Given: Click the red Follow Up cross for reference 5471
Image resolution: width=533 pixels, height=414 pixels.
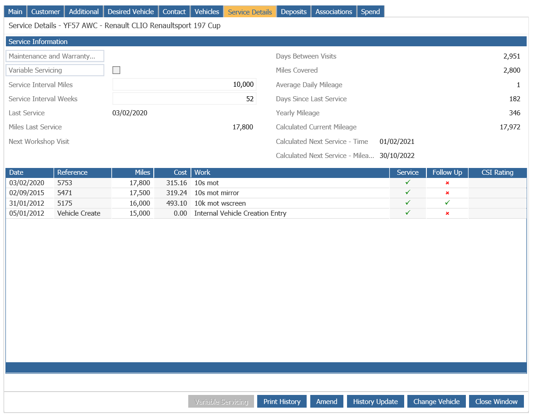Looking at the screenshot, I should pyautogui.click(x=447, y=193).
